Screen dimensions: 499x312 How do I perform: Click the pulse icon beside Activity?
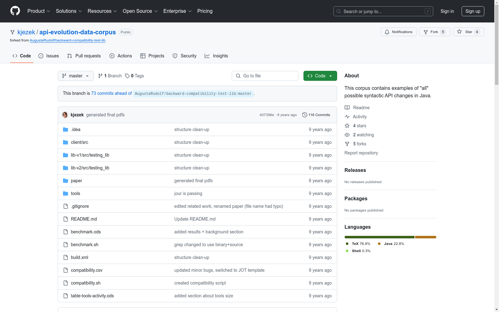click(x=347, y=117)
